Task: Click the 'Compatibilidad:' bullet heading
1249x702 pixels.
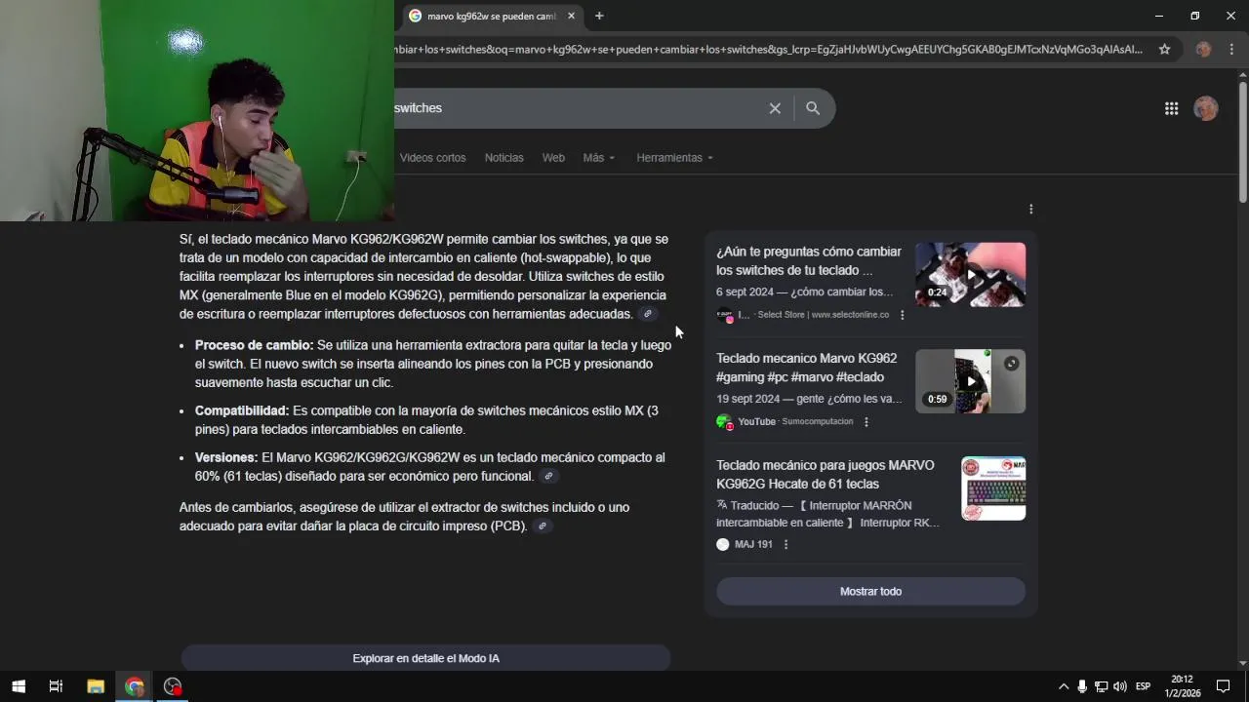Action: (242, 410)
